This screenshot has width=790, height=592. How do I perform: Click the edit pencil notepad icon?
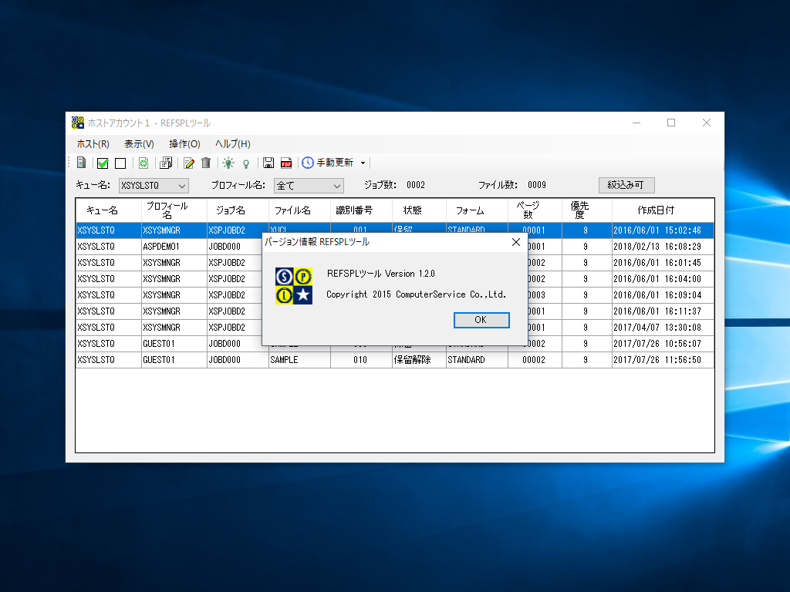[x=189, y=163]
